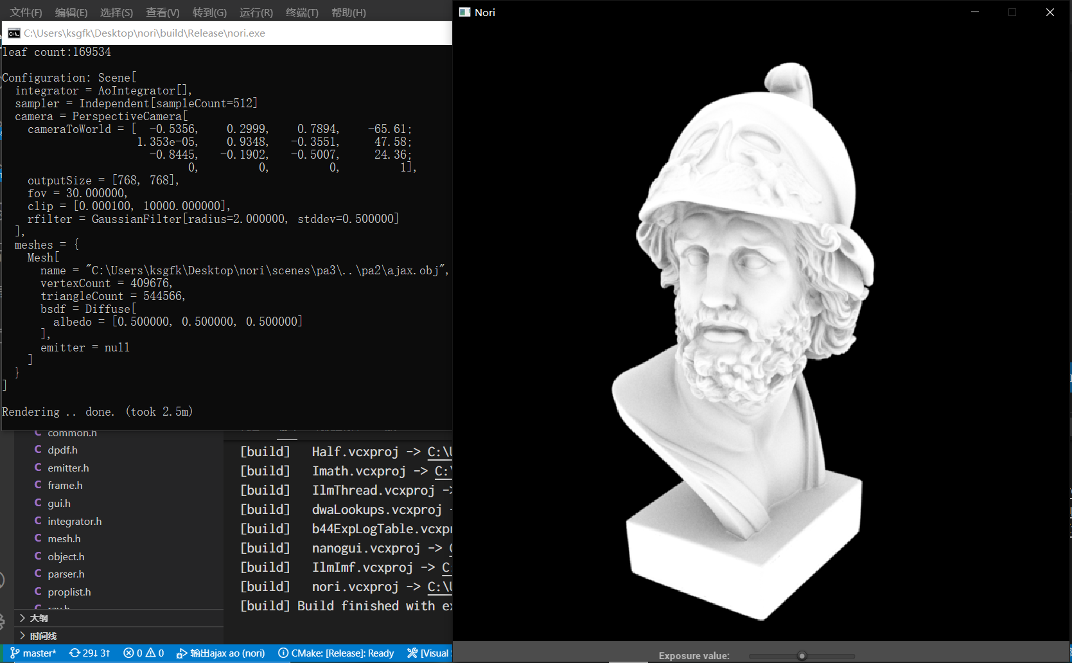Screen dimensions: 1072x663
Task: Click the git branch master icon
Action: tap(15, 653)
